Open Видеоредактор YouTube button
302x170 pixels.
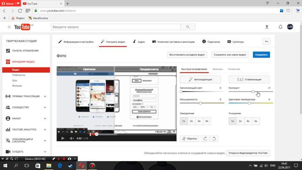point(248,153)
